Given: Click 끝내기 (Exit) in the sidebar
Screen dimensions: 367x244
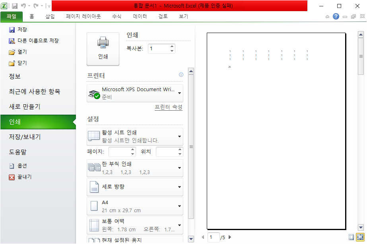Looking at the screenshot, I should coord(20,177).
